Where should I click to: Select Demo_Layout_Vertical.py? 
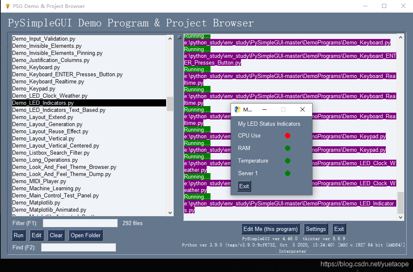tap(89, 138)
